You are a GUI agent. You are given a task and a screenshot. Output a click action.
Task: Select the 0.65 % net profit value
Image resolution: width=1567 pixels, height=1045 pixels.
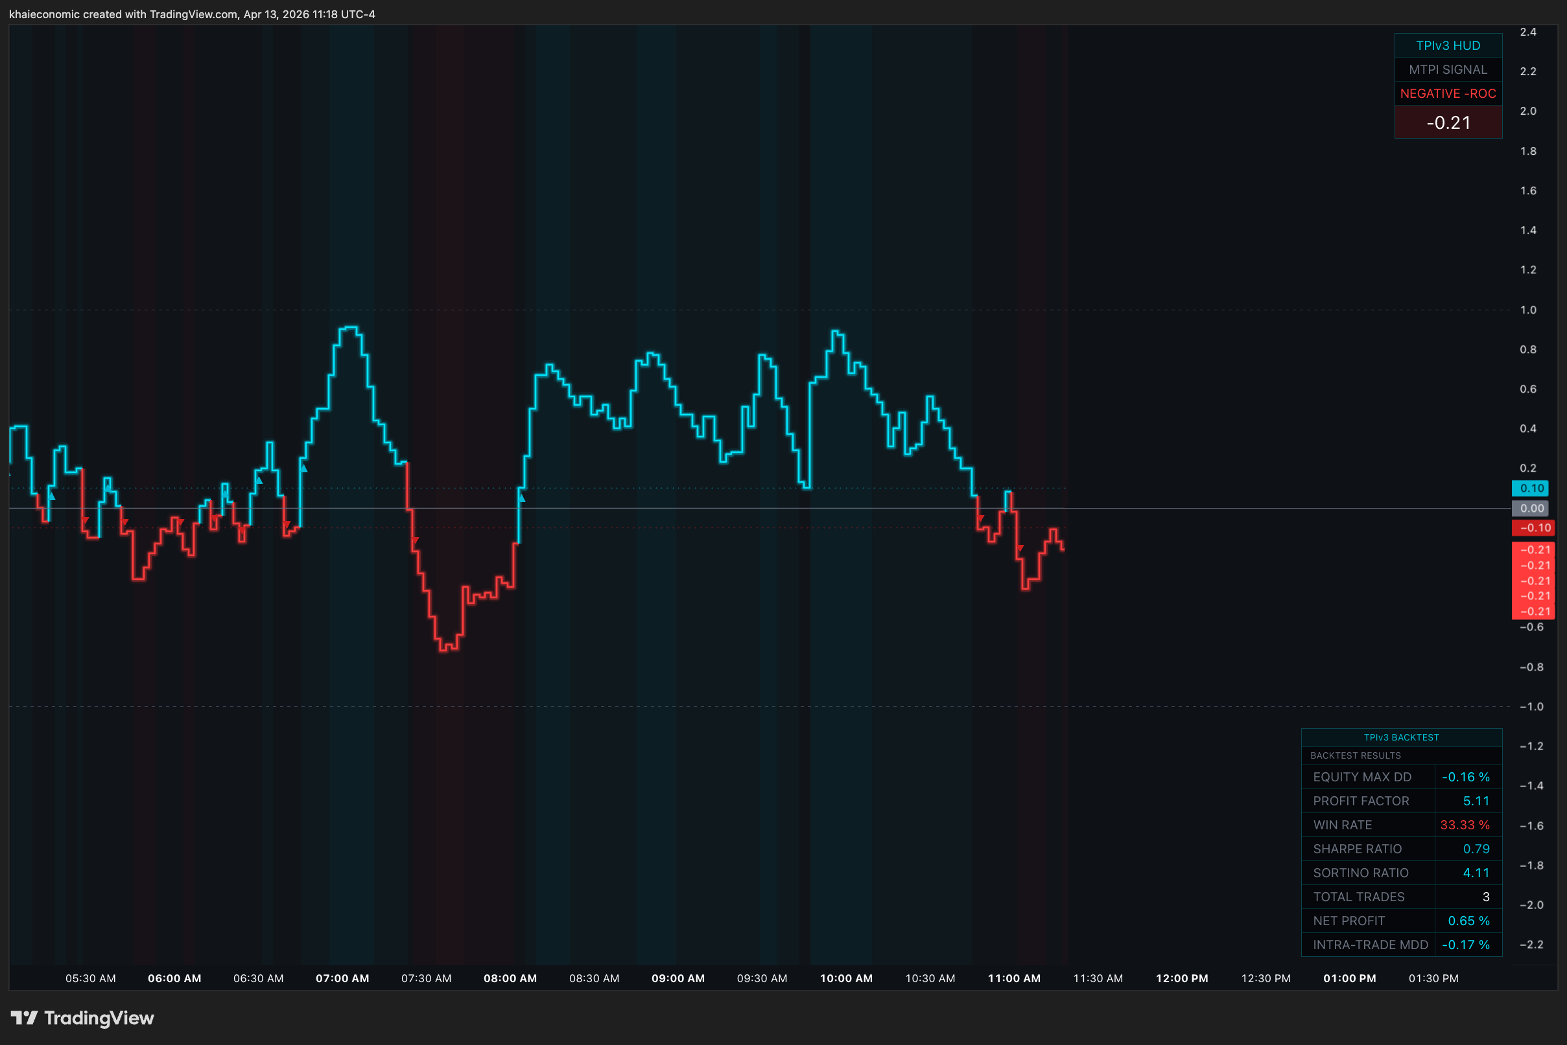tap(1468, 921)
